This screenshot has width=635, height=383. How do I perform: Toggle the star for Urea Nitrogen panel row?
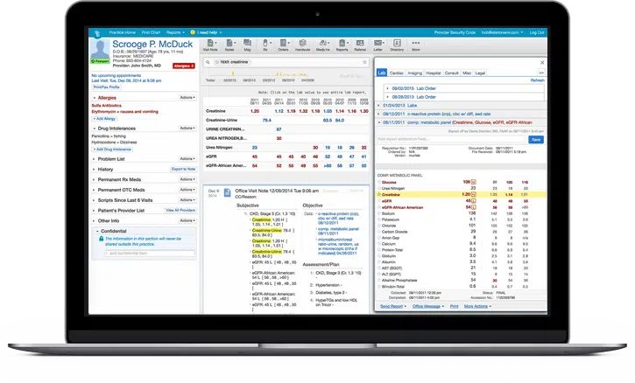pyautogui.click(x=379, y=189)
